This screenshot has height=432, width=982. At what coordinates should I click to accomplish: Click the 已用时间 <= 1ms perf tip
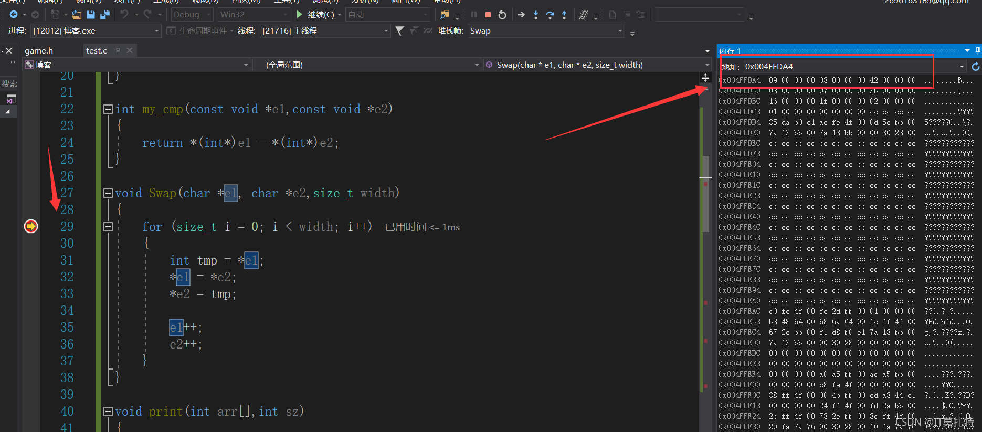(422, 227)
